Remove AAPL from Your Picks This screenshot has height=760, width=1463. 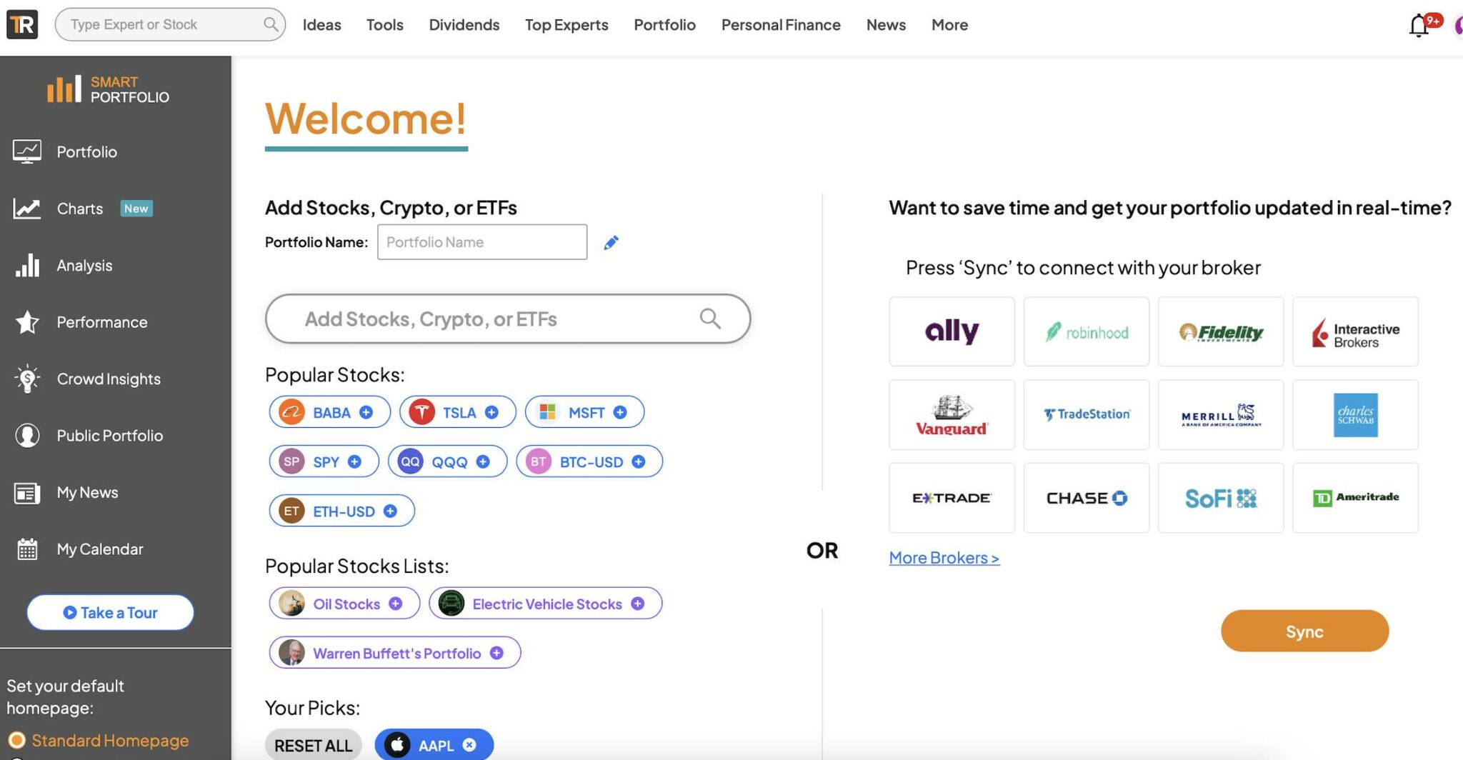point(469,745)
